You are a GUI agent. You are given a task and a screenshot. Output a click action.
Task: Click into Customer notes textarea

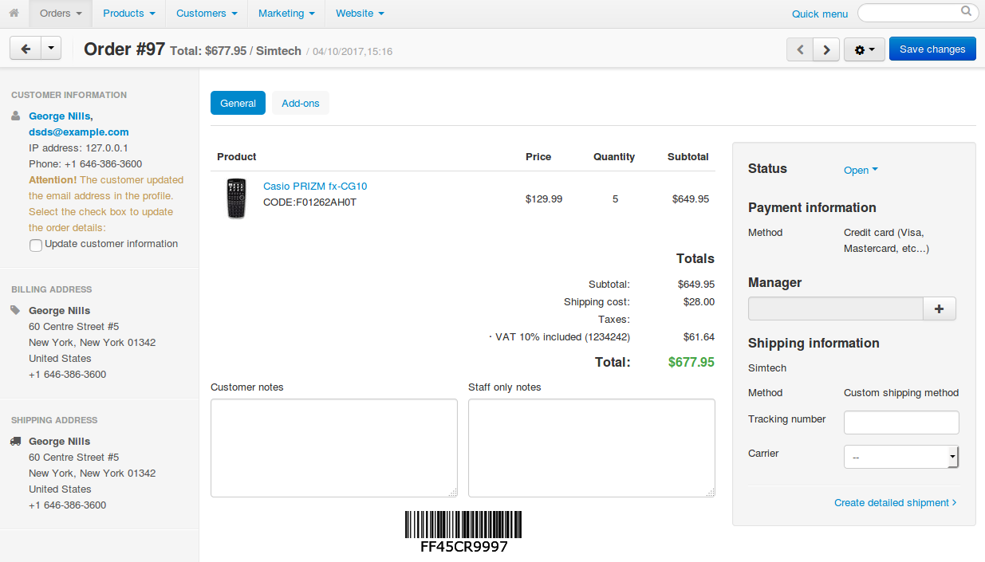tap(334, 448)
